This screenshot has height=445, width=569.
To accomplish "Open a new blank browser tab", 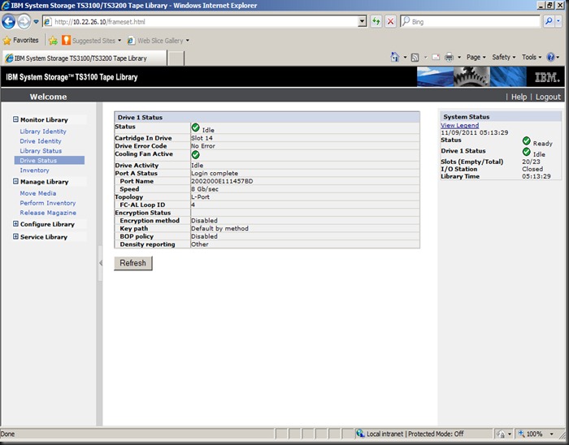I will [x=176, y=58].
